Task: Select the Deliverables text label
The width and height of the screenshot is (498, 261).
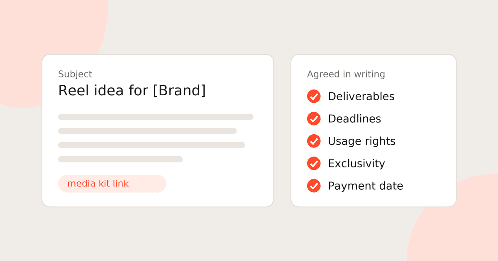Action: pos(361,96)
